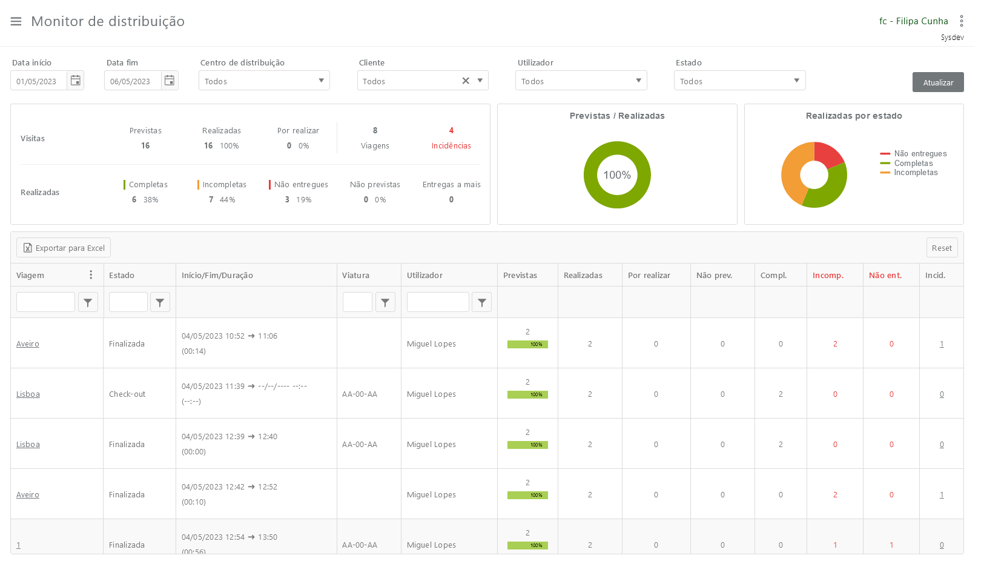Image resolution: width=984 pixels, height=564 pixels.
Task: Click the Utilizador column filter icon
Action: coord(481,302)
